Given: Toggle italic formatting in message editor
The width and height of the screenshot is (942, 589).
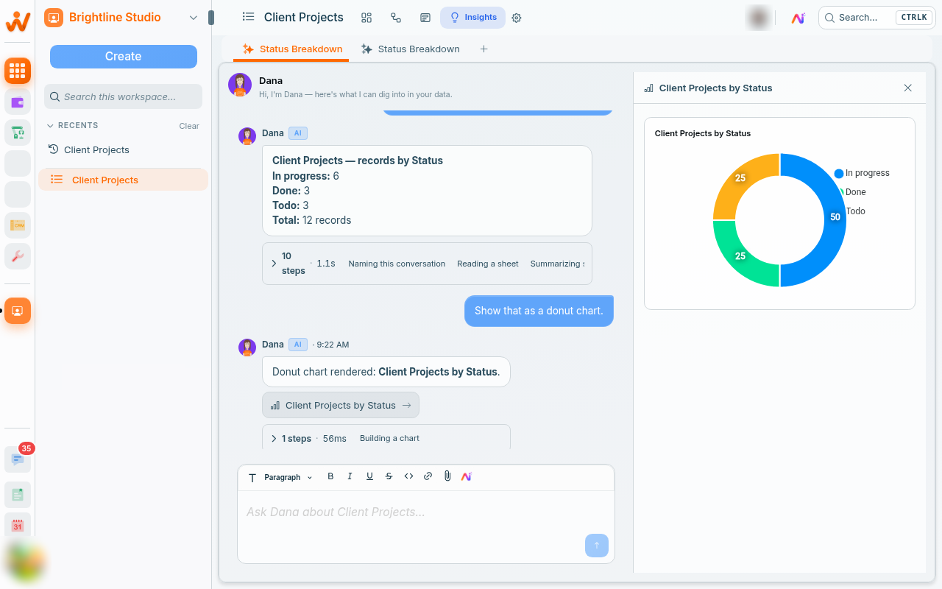Looking at the screenshot, I should pyautogui.click(x=350, y=476).
